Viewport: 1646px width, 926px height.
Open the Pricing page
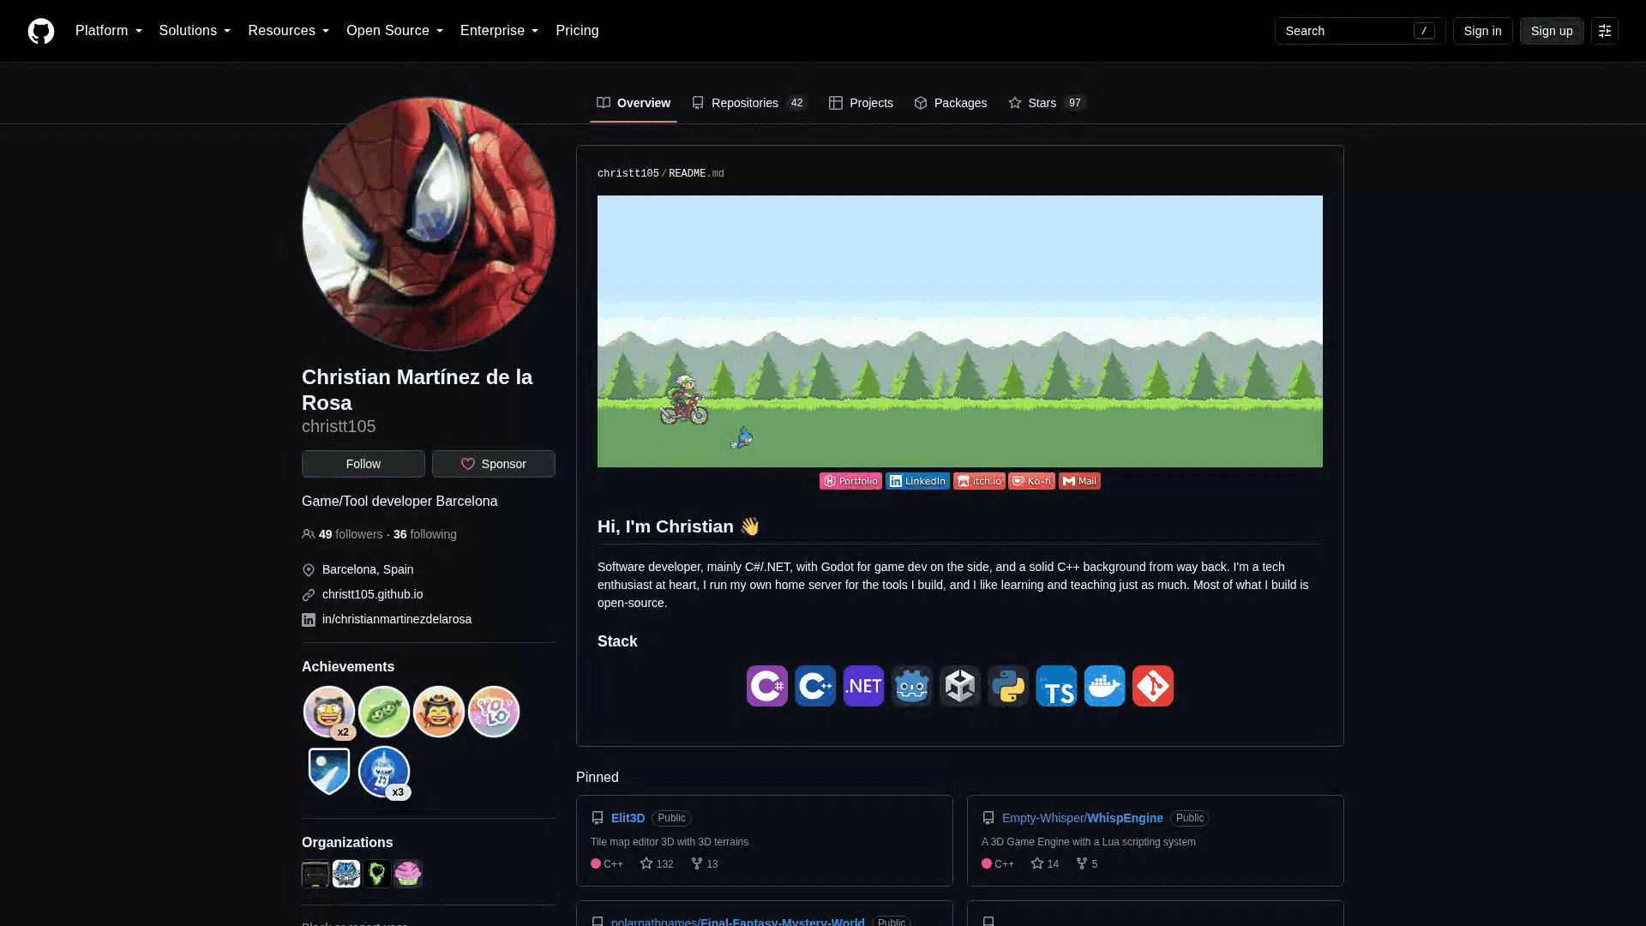[x=577, y=31]
